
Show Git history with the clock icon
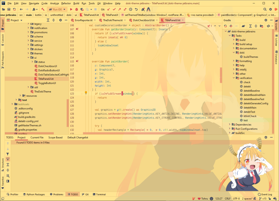(x=131, y=9)
